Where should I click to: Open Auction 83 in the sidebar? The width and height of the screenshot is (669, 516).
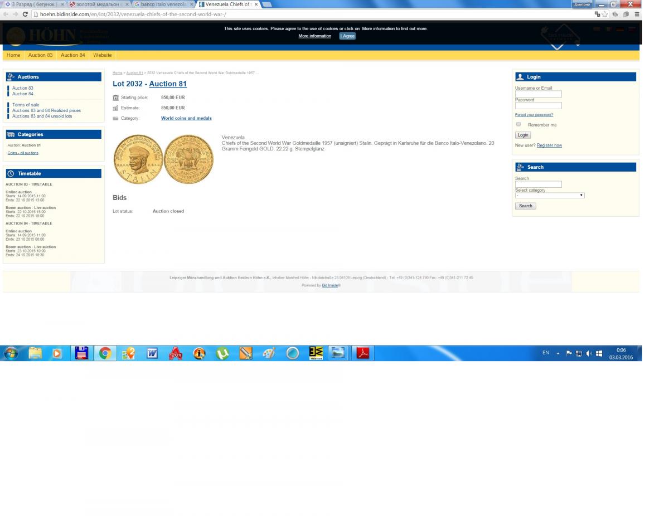point(23,88)
